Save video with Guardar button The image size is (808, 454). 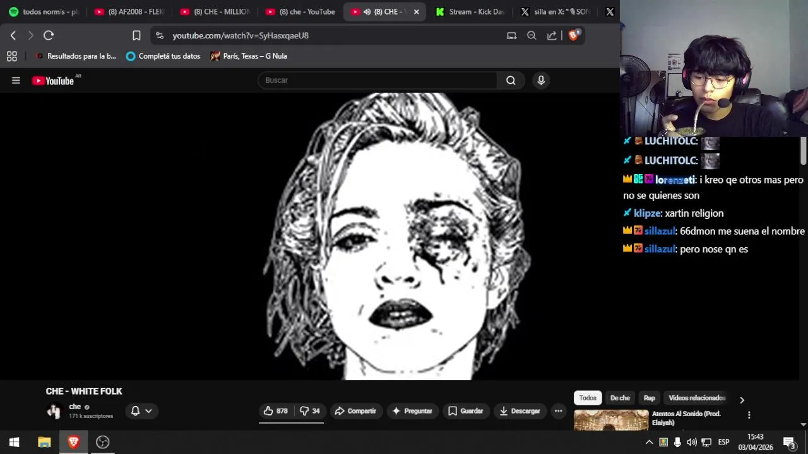(465, 411)
